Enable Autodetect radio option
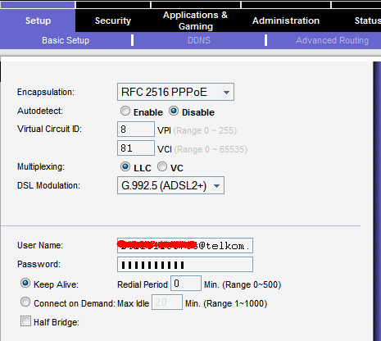 (125, 111)
